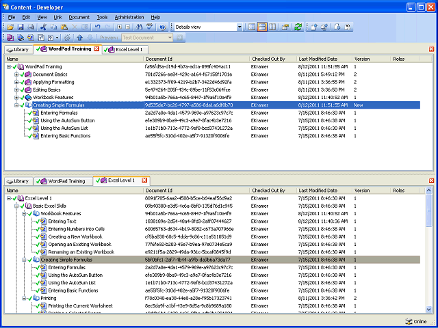This screenshot has height=328, width=438.
Task: Collapse the Printing node
Action: click(x=25, y=298)
